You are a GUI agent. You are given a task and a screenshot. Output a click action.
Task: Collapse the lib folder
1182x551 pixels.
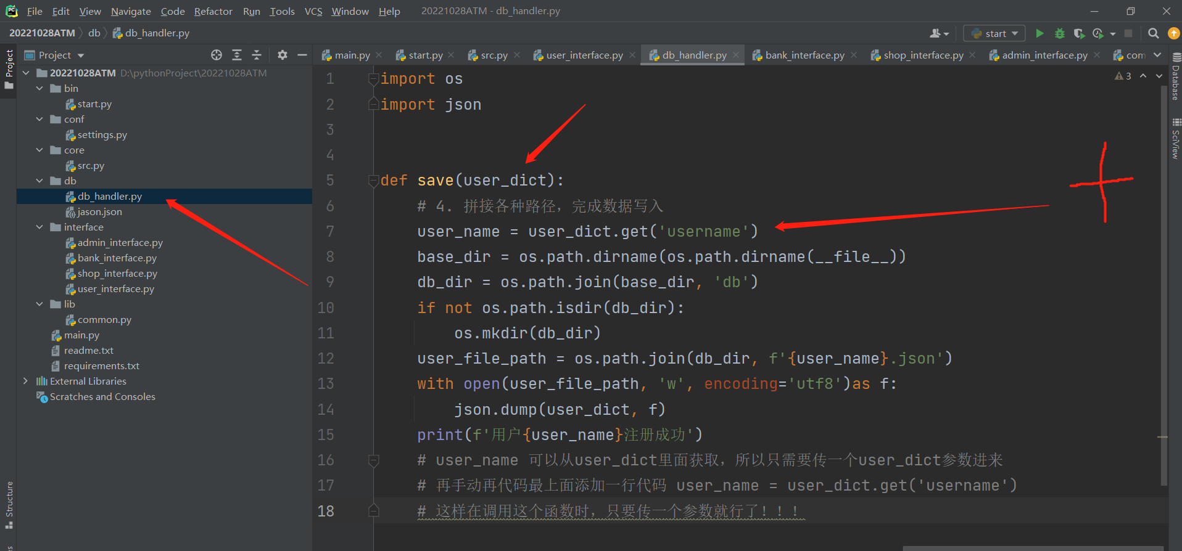pos(39,304)
